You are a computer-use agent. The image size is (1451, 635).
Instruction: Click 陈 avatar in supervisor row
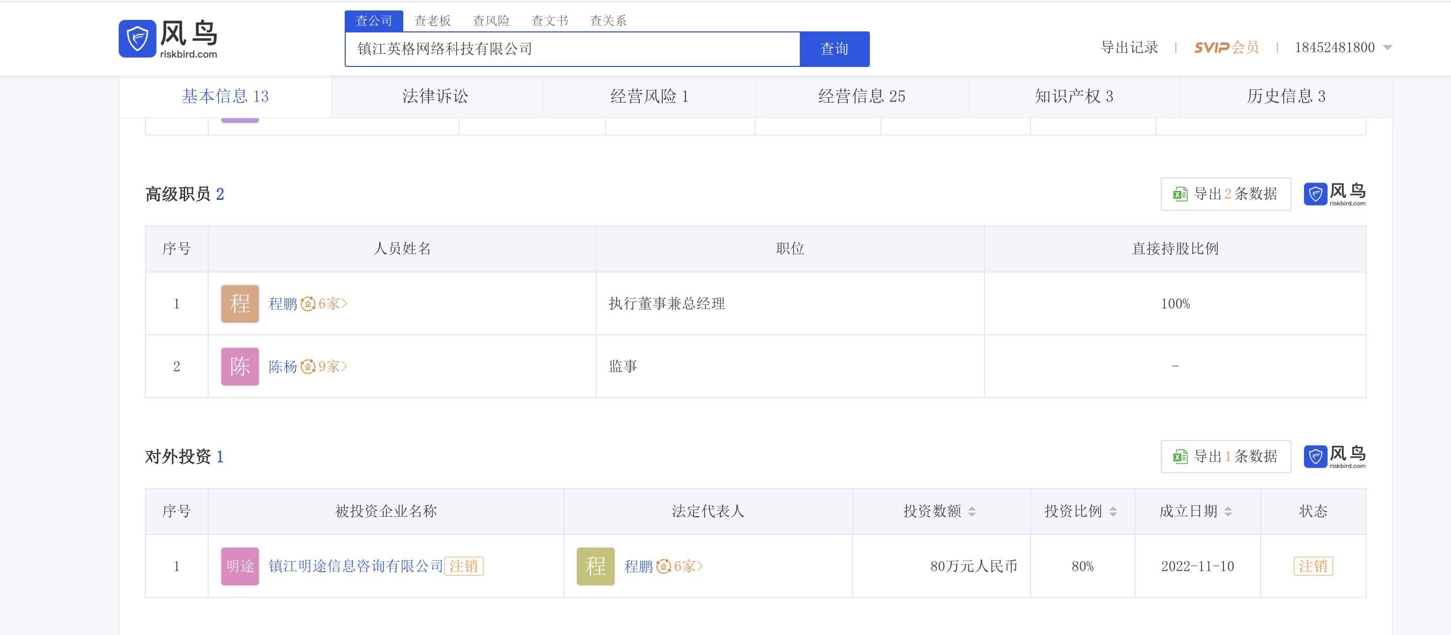coord(240,366)
